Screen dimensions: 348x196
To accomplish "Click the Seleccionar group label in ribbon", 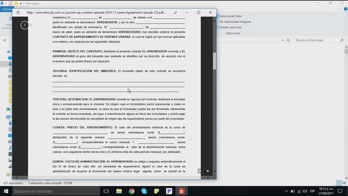I will click(233, 33).
